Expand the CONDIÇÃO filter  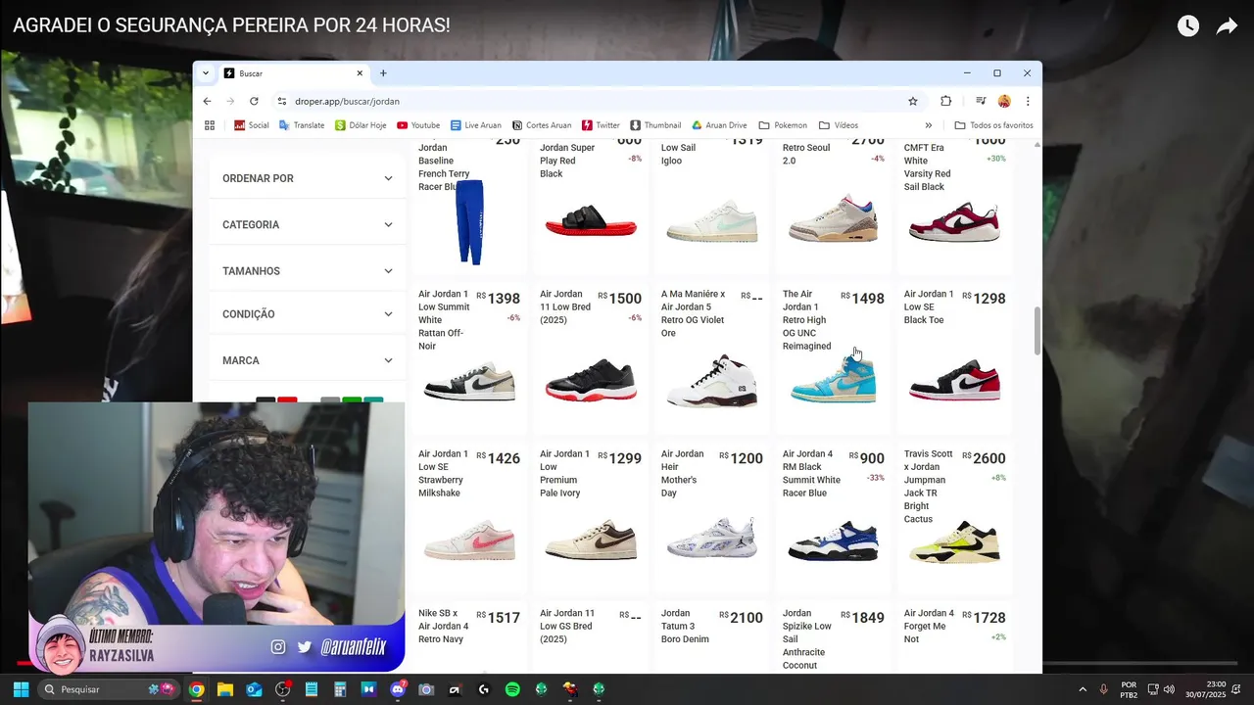click(x=307, y=314)
